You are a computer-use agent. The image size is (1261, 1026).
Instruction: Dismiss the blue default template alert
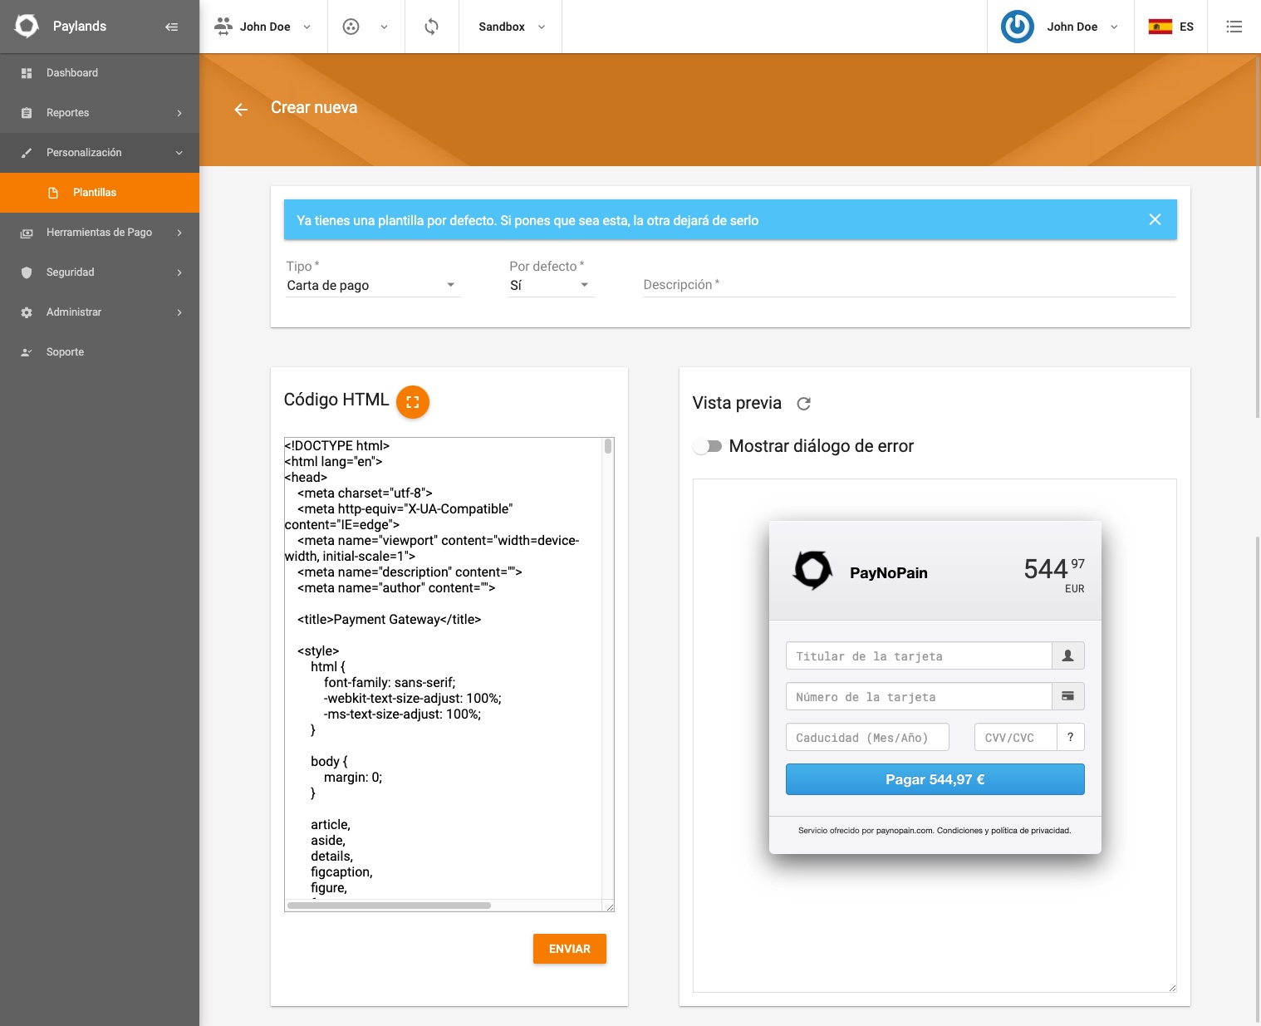(1155, 219)
